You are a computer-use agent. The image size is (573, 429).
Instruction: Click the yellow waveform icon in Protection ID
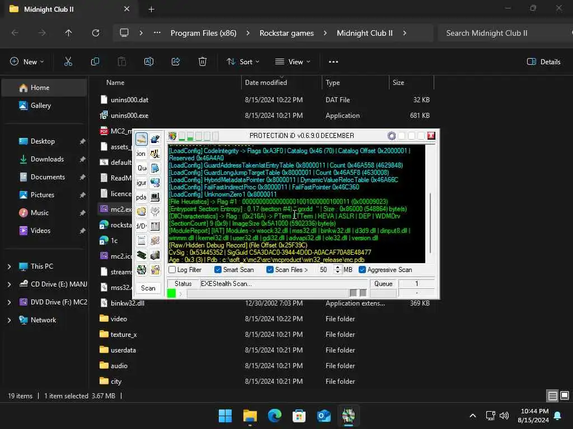[155, 154]
